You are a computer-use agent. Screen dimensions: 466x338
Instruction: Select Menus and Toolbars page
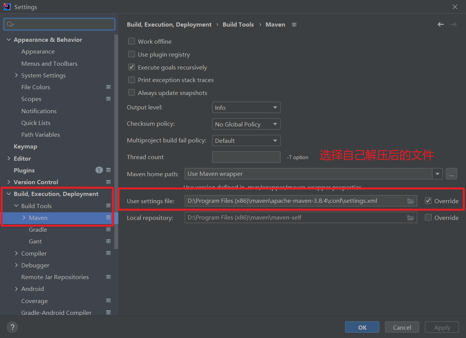click(x=49, y=63)
